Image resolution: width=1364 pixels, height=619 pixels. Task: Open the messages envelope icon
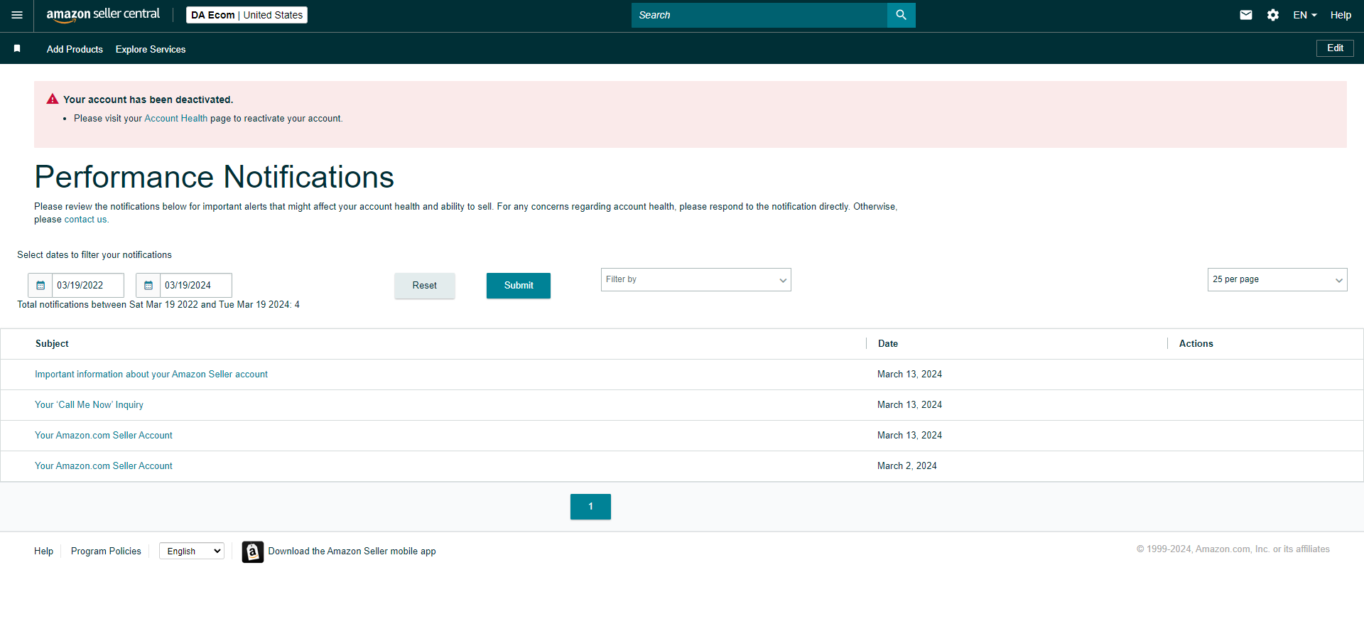1245,15
